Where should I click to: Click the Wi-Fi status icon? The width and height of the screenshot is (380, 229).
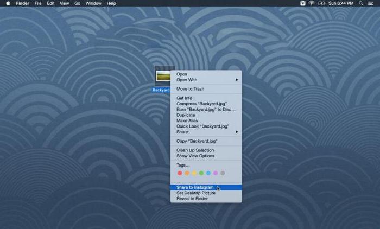[x=312, y=3]
